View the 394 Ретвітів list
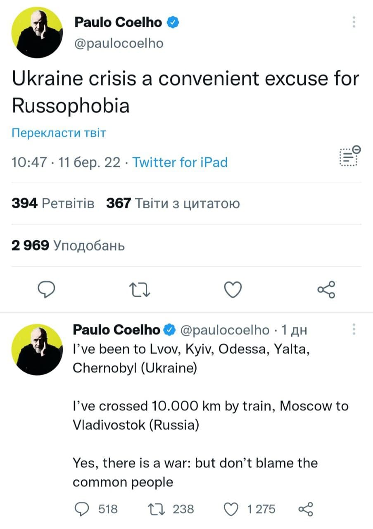Viewport: 373px width, 529px height. pyautogui.click(x=53, y=203)
